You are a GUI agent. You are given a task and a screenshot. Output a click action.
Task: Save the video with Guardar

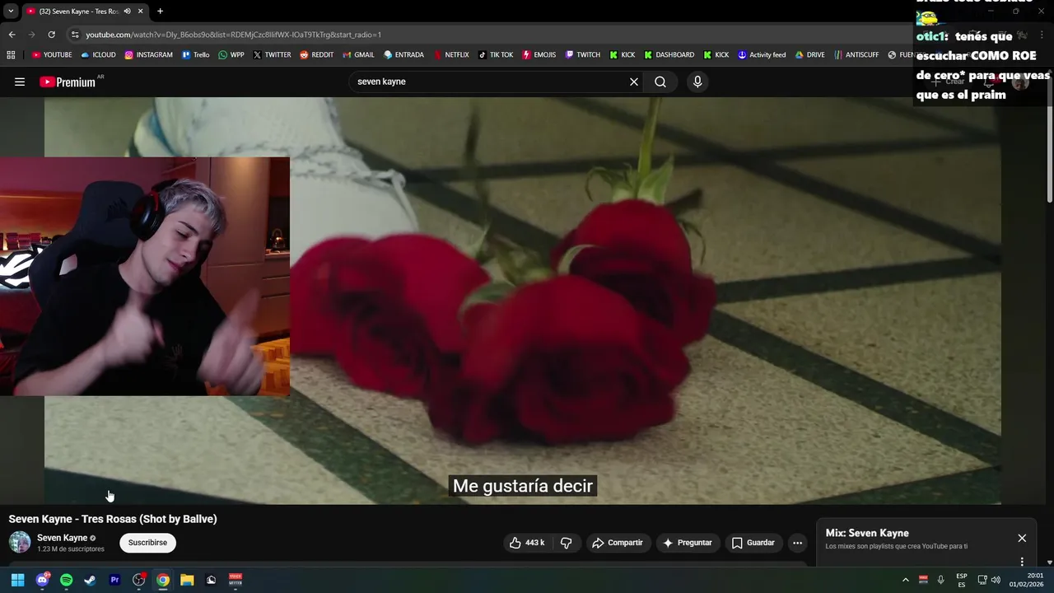(753, 543)
